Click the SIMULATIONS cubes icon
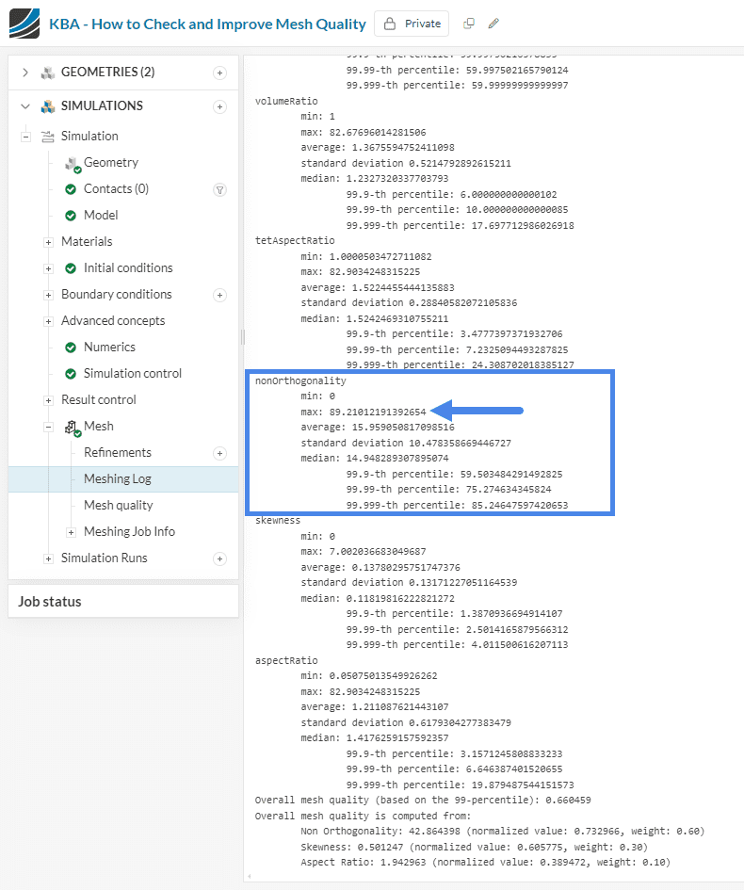 [x=48, y=106]
